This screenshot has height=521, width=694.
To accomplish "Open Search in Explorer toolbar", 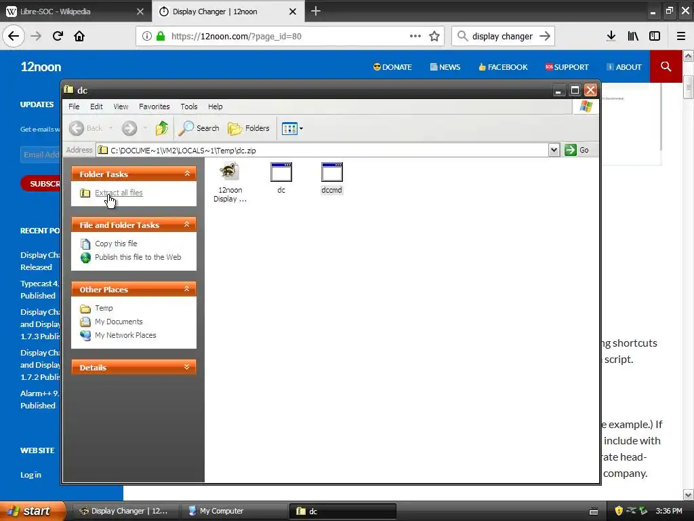I will (199, 128).
